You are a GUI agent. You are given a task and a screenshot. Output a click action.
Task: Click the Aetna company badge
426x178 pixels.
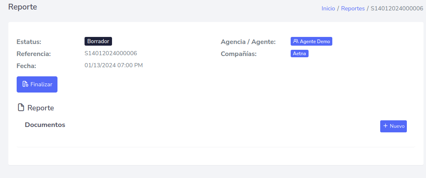tap(299, 54)
